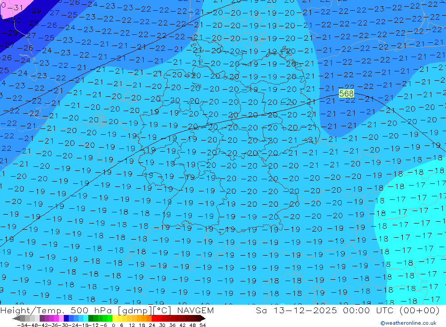
Task: Click the 568 height contour label
Action: coord(346,94)
